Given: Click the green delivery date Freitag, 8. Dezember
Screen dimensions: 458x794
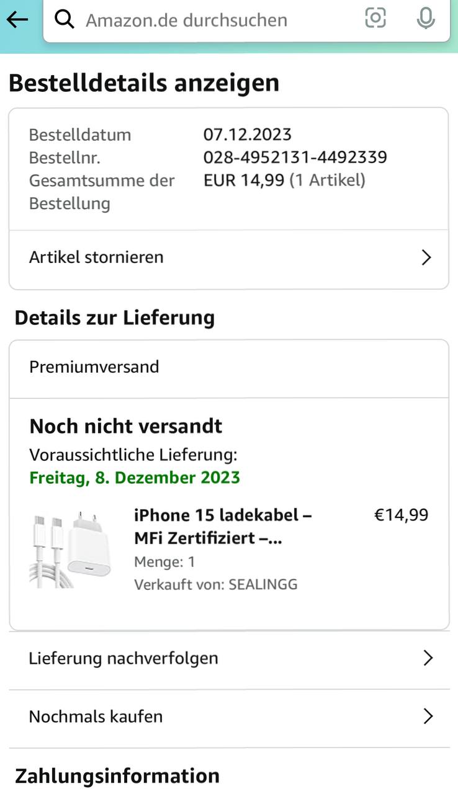Looking at the screenshot, I should [x=135, y=478].
